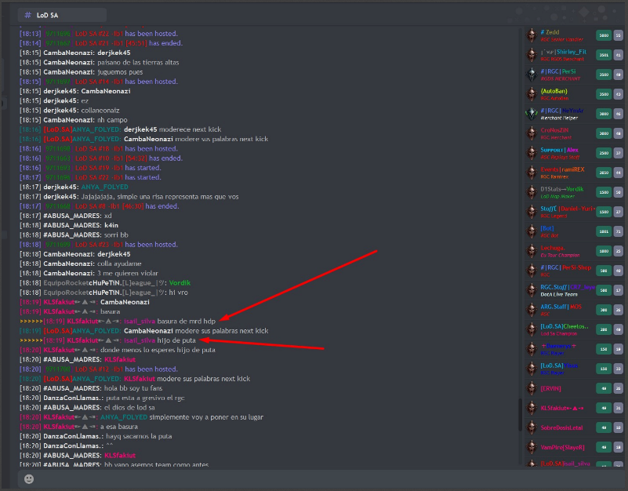The width and height of the screenshot is (628, 491).
Task: Click the [Bot] green 1001 points badge
Action: coord(604,231)
